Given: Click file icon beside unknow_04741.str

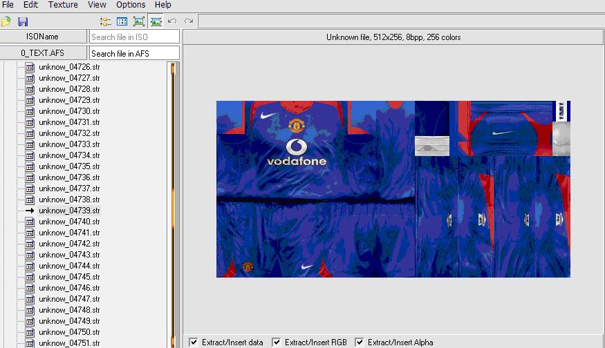Looking at the screenshot, I should tap(30, 233).
